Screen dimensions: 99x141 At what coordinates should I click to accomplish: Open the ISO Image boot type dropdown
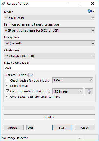click(68, 91)
